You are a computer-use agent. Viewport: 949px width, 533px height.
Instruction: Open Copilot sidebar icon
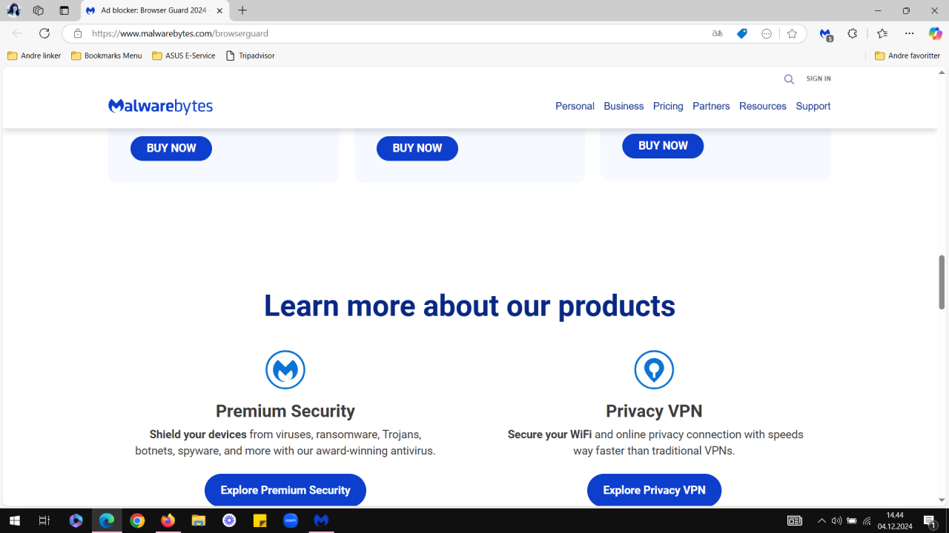pyautogui.click(x=935, y=33)
